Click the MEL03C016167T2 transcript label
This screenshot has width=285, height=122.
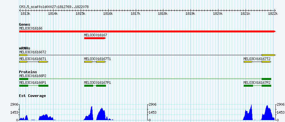click(257, 59)
